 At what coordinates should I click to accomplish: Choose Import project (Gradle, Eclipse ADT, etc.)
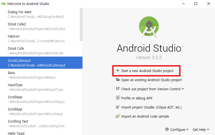(151, 107)
